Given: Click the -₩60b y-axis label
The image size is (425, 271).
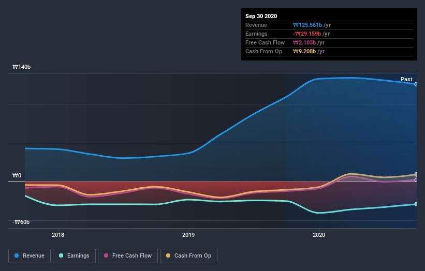Looking at the screenshot, I should [x=21, y=222].
